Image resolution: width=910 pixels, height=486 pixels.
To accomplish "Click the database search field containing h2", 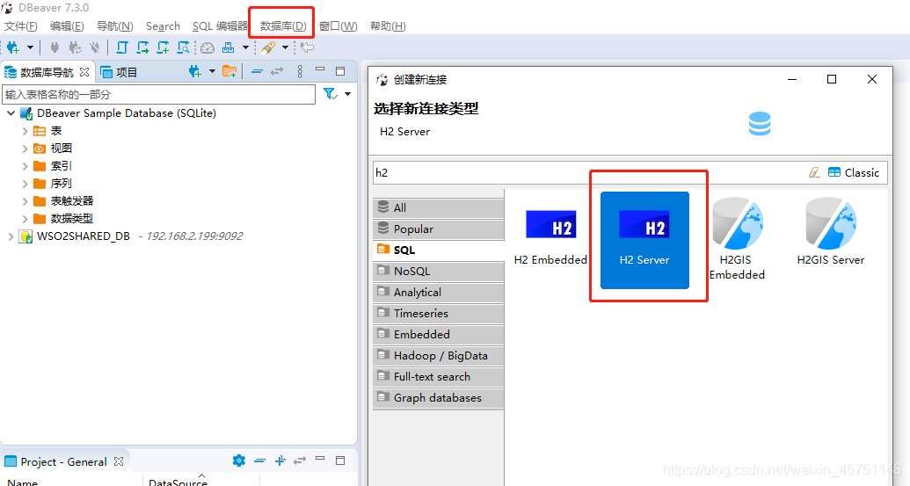I will (x=589, y=173).
